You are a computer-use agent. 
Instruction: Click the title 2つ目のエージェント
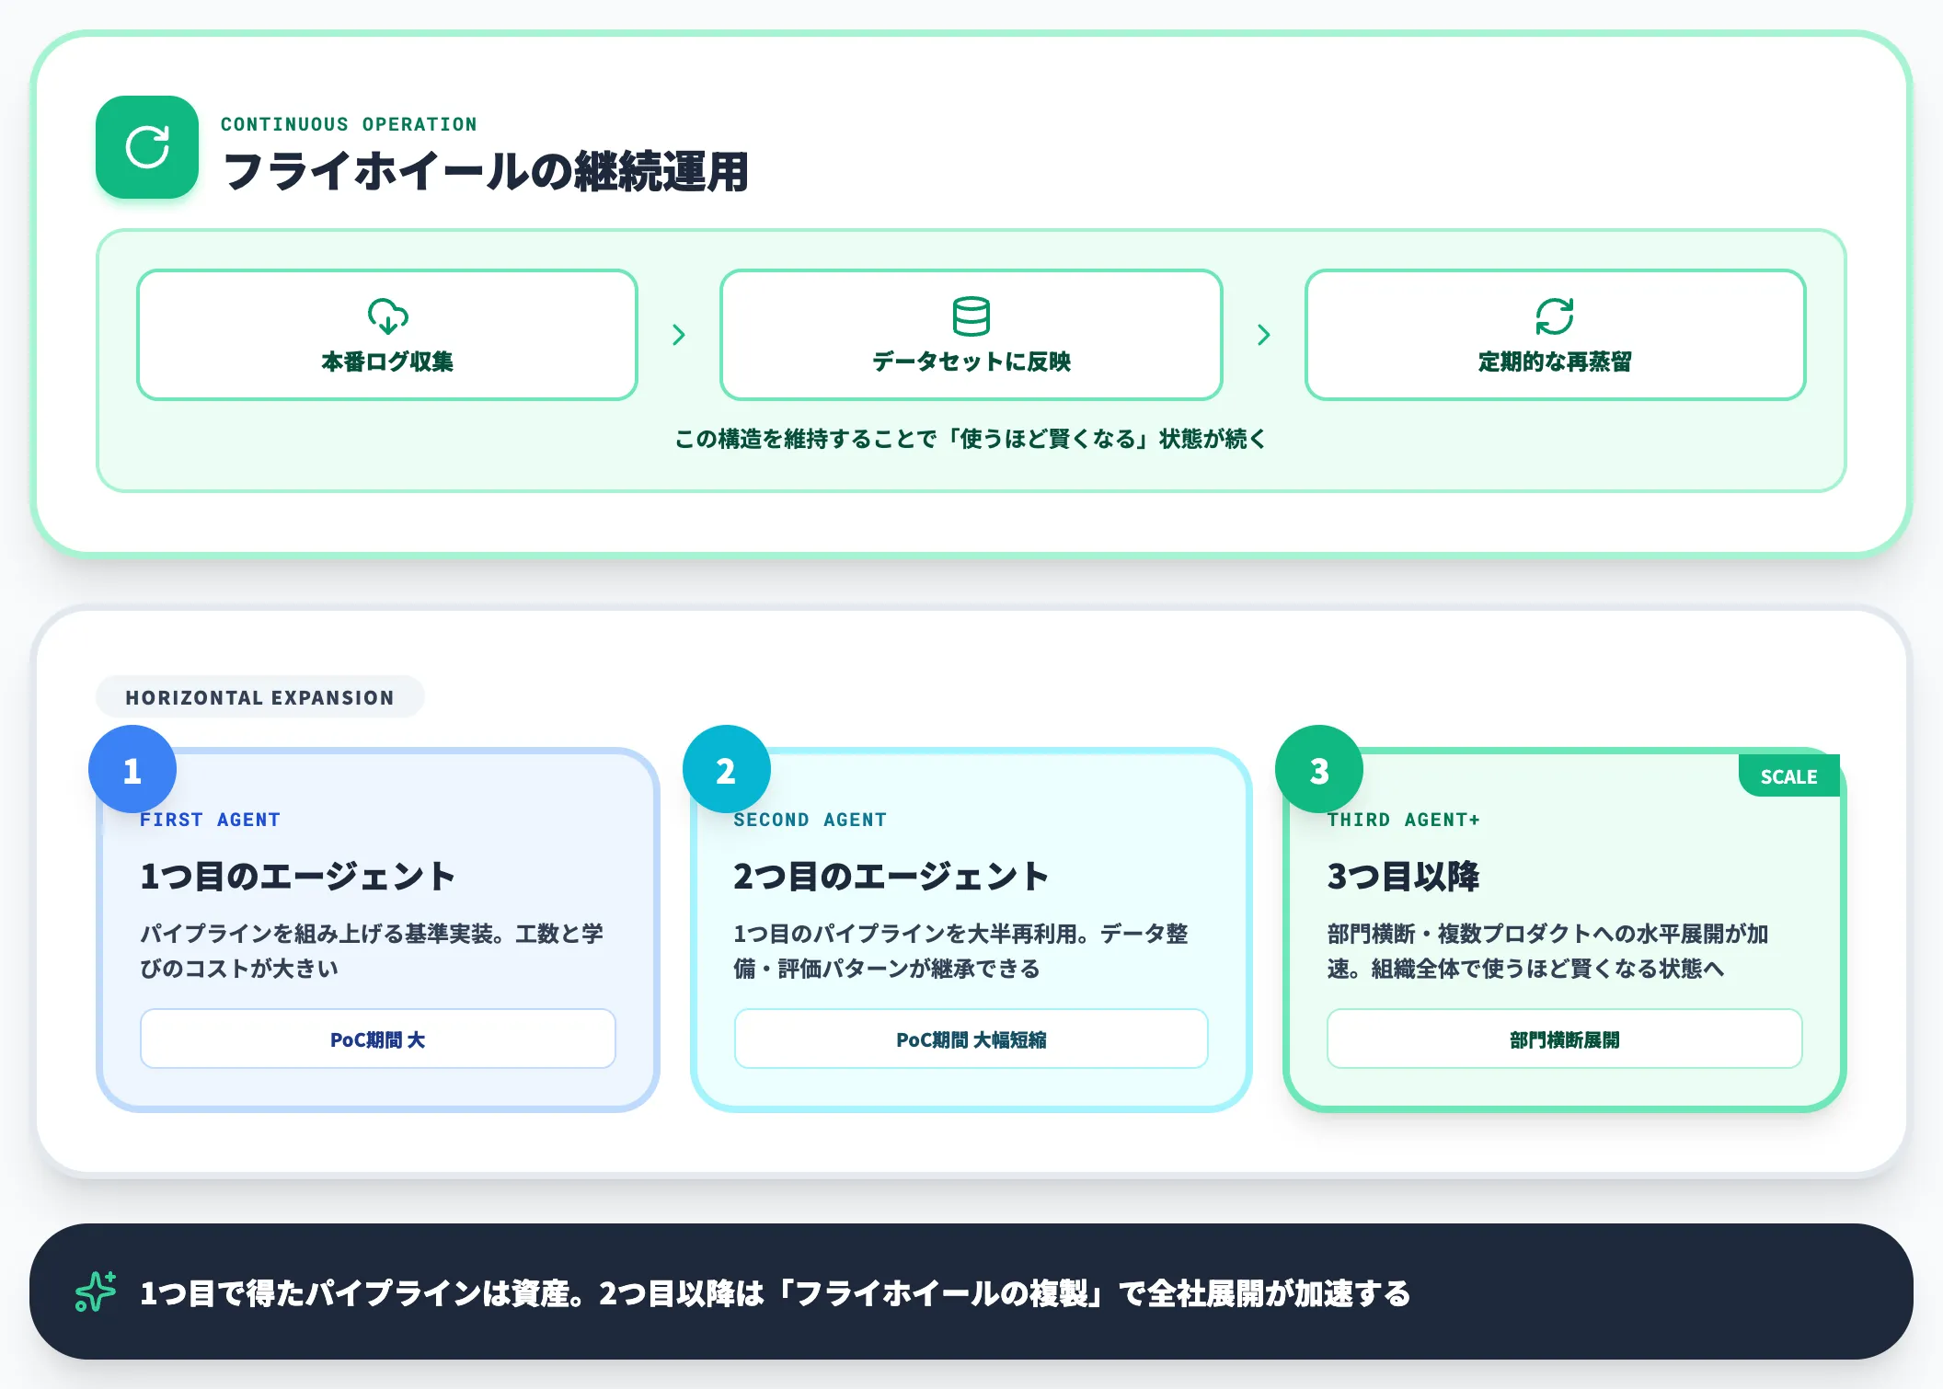point(891,876)
